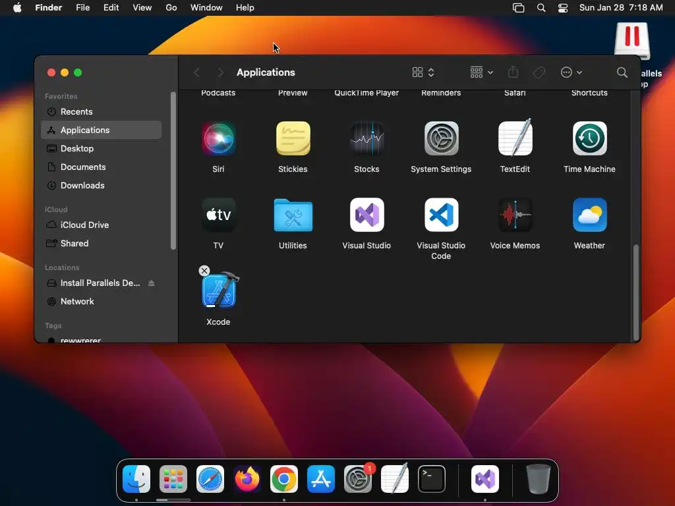Open Terminal from the Dock
This screenshot has width=675, height=506.
tap(432, 479)
